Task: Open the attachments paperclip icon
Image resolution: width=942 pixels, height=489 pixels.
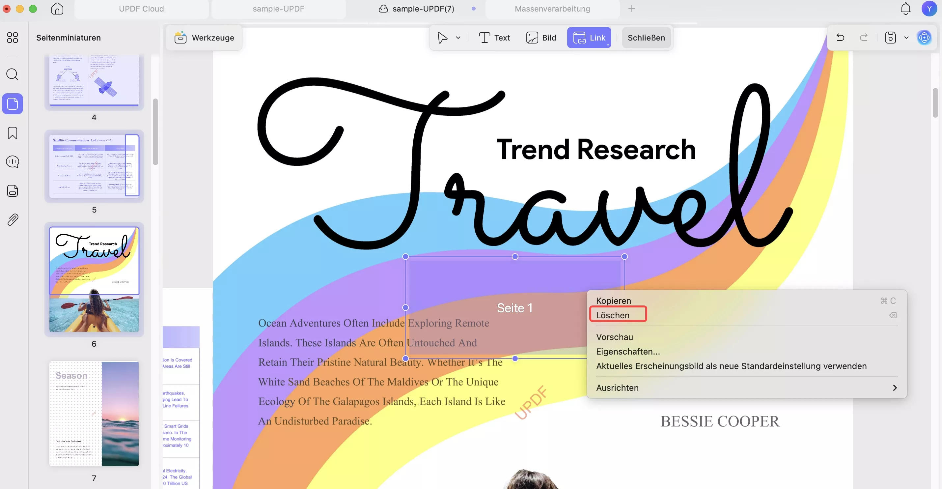Action: coord(13,220)
